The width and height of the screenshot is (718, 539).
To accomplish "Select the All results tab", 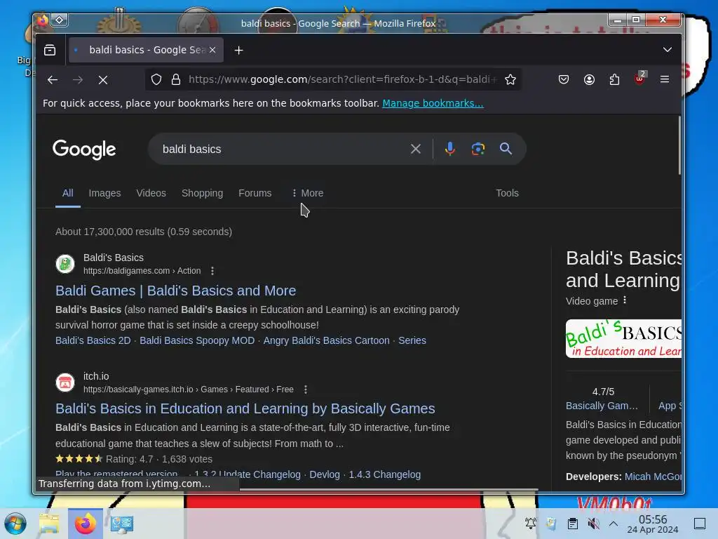I will pyautogui.click(x=68, y=193).
